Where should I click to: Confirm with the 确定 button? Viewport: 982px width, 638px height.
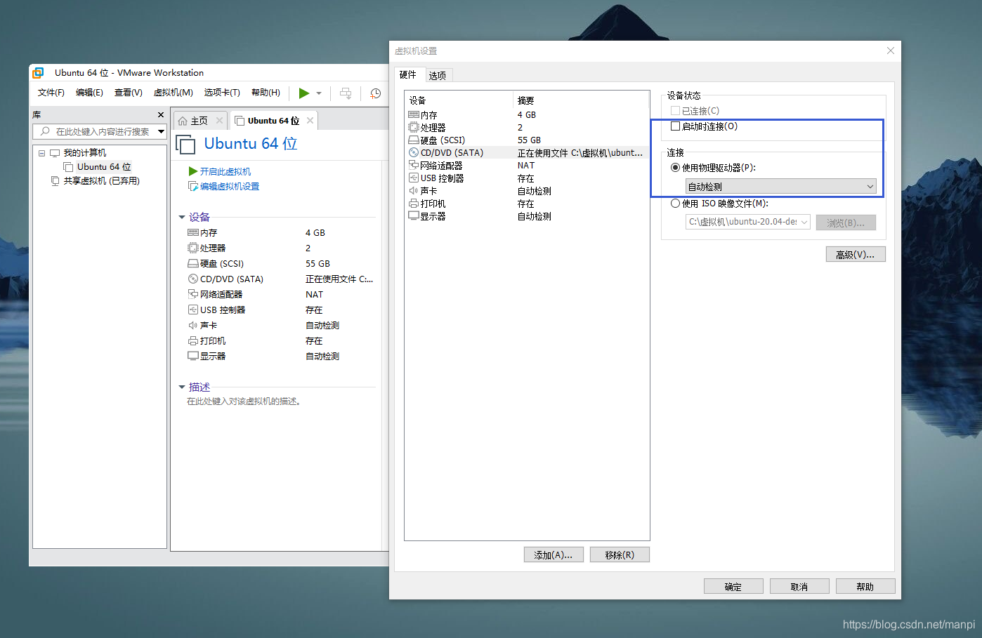tap(733, 586)
